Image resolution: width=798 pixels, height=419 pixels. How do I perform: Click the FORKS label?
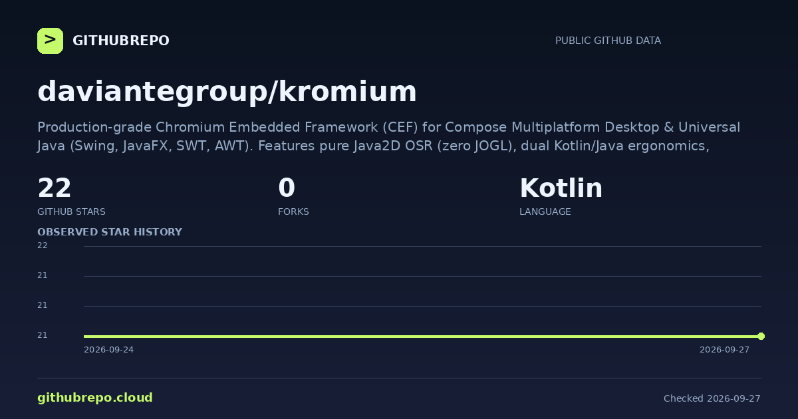293,211
